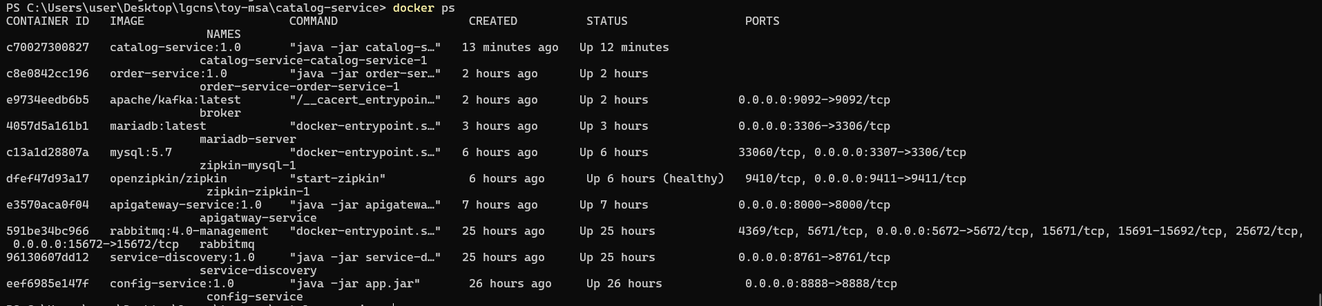This screenshot has width=1322, height=306.
Task: Click the CONTAINER ID column header
Action: [x=48, y=21]
